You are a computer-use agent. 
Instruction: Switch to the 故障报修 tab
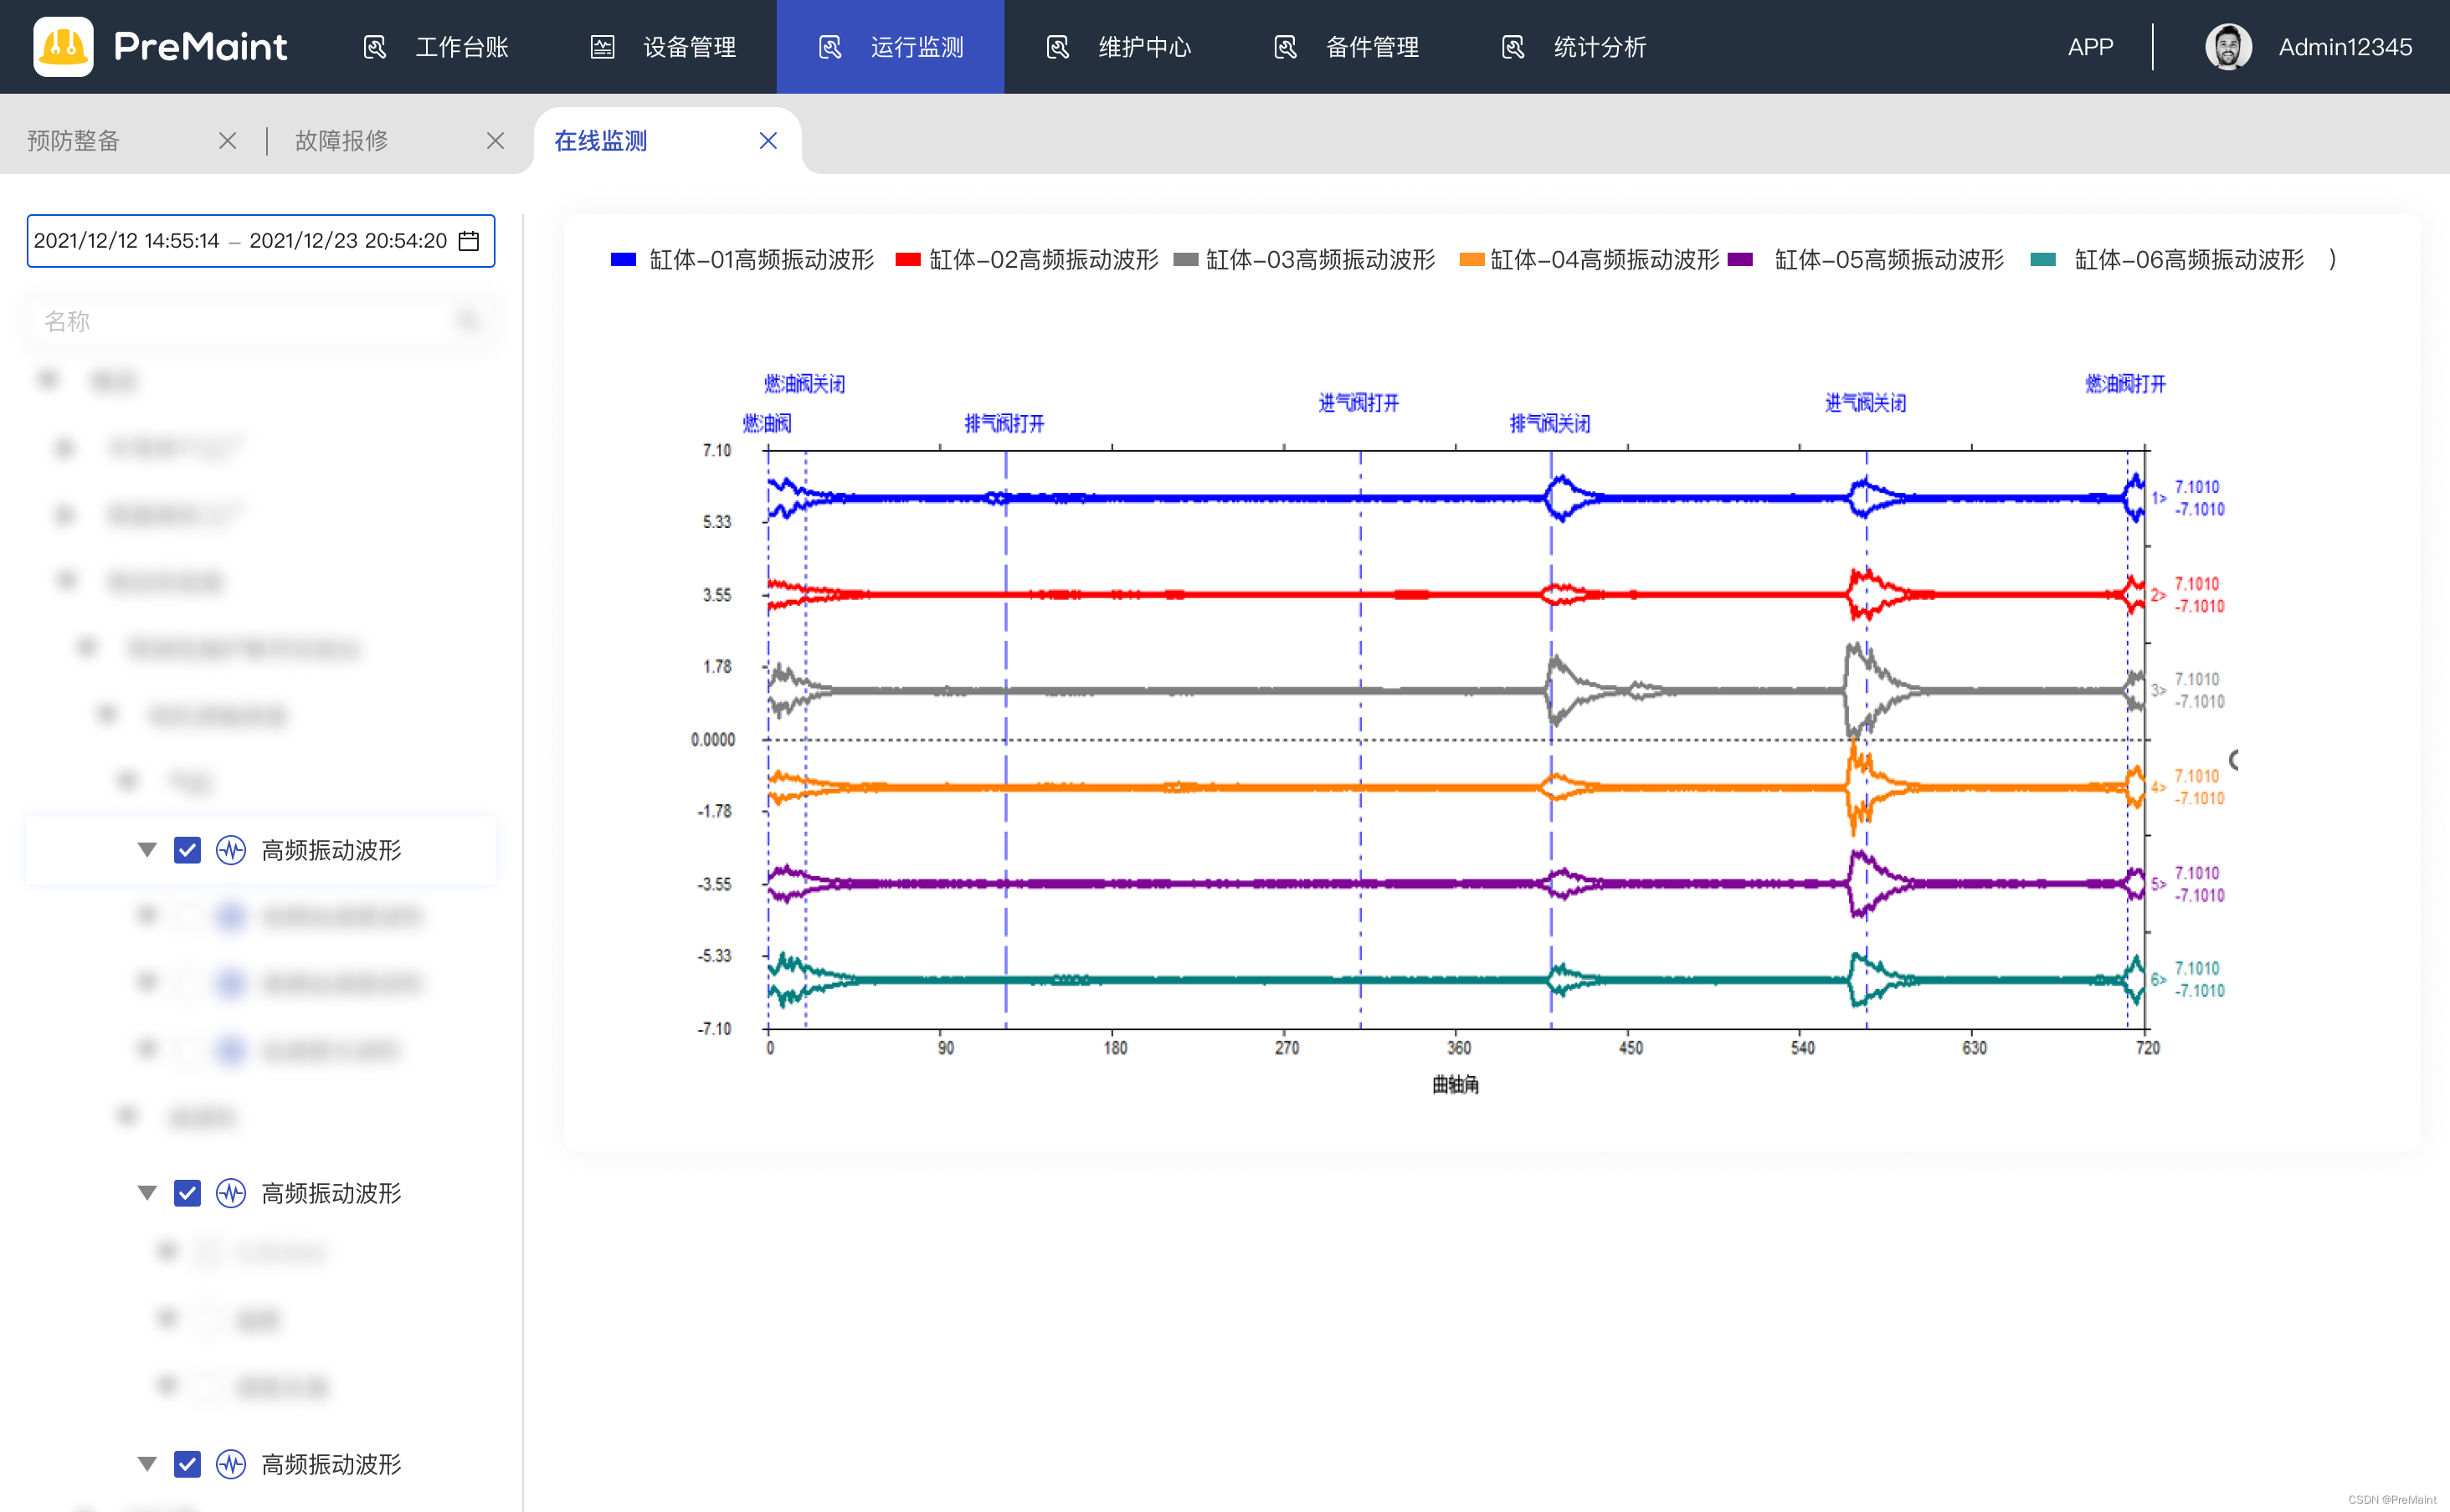point(342,140)
